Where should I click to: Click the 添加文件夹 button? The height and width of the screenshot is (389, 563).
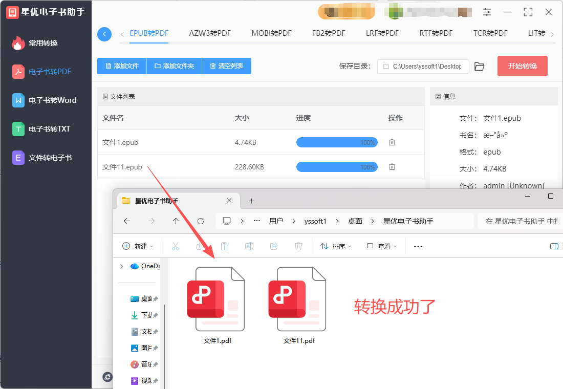[x=175, y=66]
